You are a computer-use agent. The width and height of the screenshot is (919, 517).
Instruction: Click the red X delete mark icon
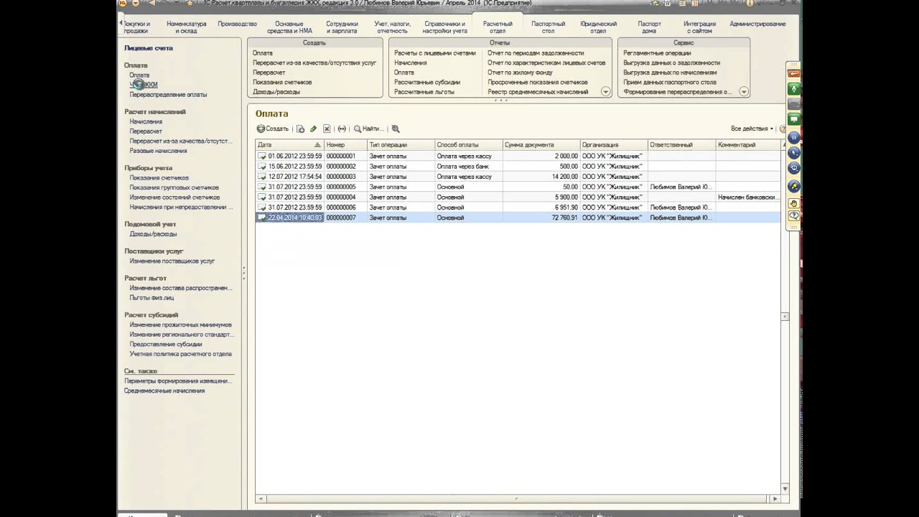tap(327, 129)
